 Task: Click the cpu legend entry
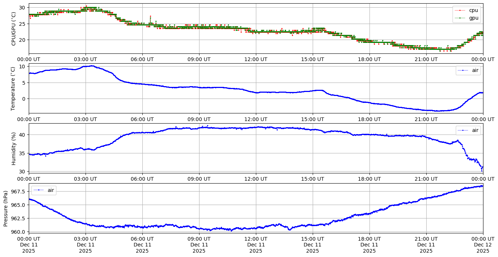click(x=473, y=10)
